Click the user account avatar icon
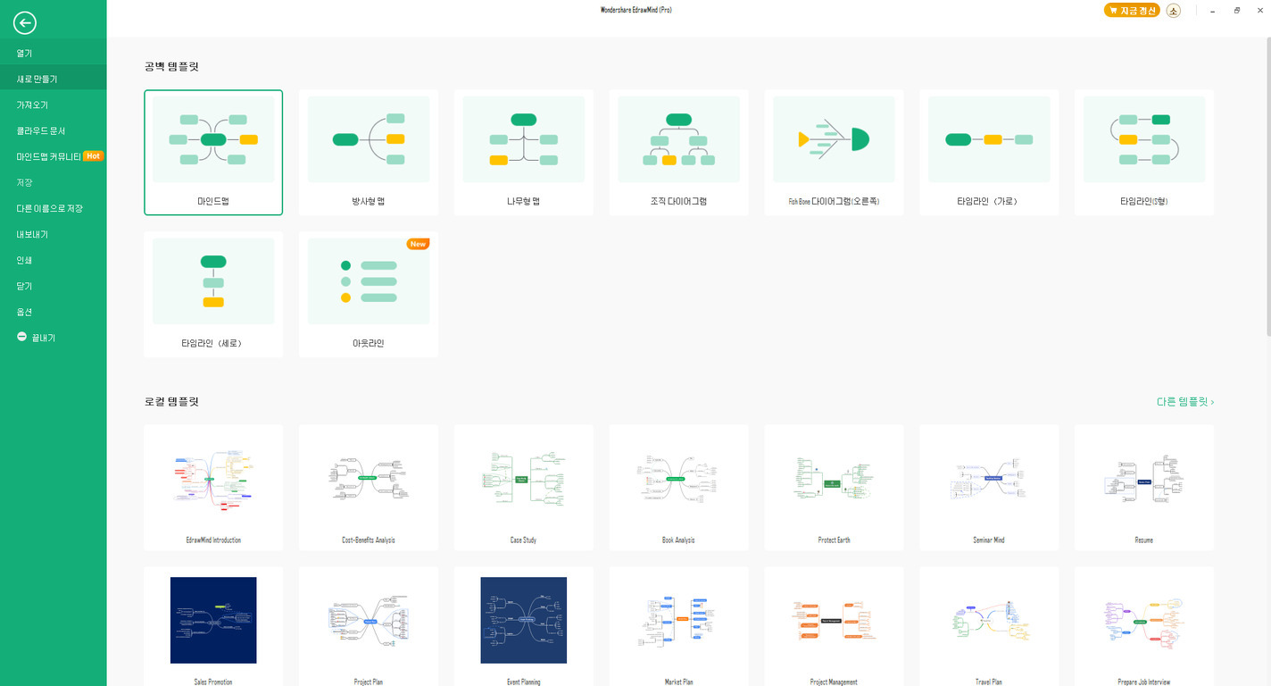Screen dimensions: 1271x686 pos(1174,11)
